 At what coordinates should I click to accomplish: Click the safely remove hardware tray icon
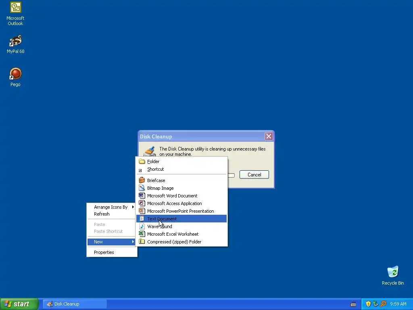[x=375, y=304]
